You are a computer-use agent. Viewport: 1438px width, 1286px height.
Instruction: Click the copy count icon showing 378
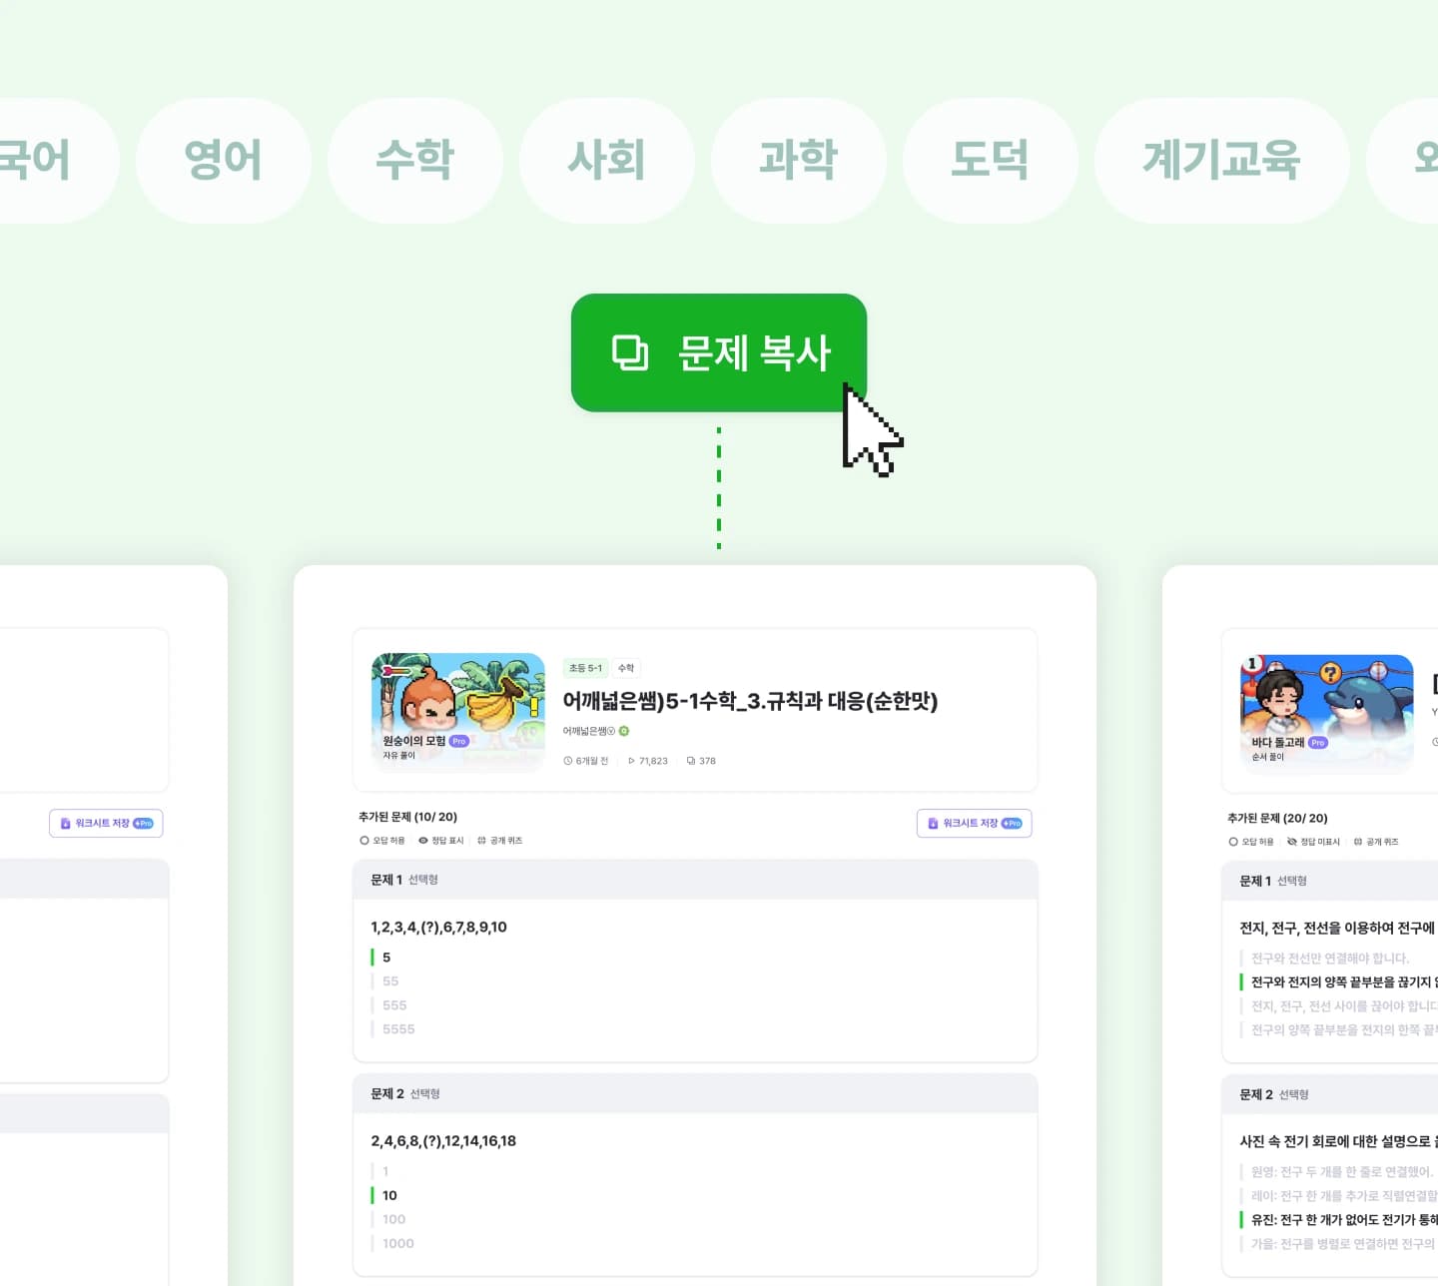tap(692, 761)
